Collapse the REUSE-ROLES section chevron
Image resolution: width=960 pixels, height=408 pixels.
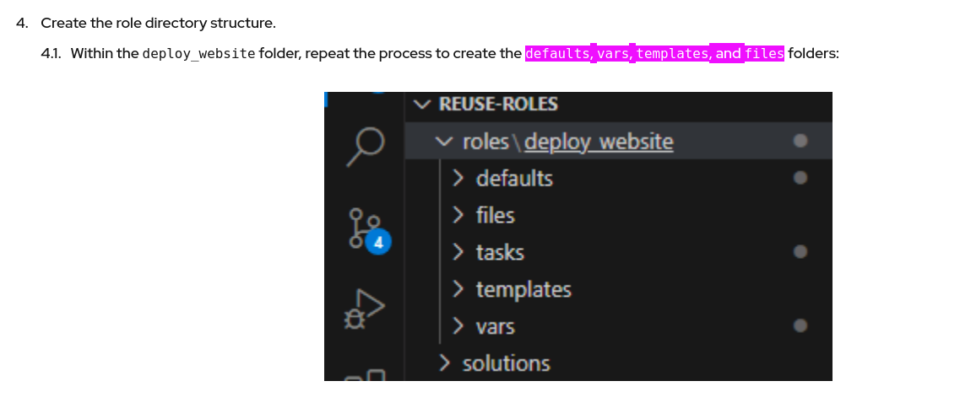point(423,105)
